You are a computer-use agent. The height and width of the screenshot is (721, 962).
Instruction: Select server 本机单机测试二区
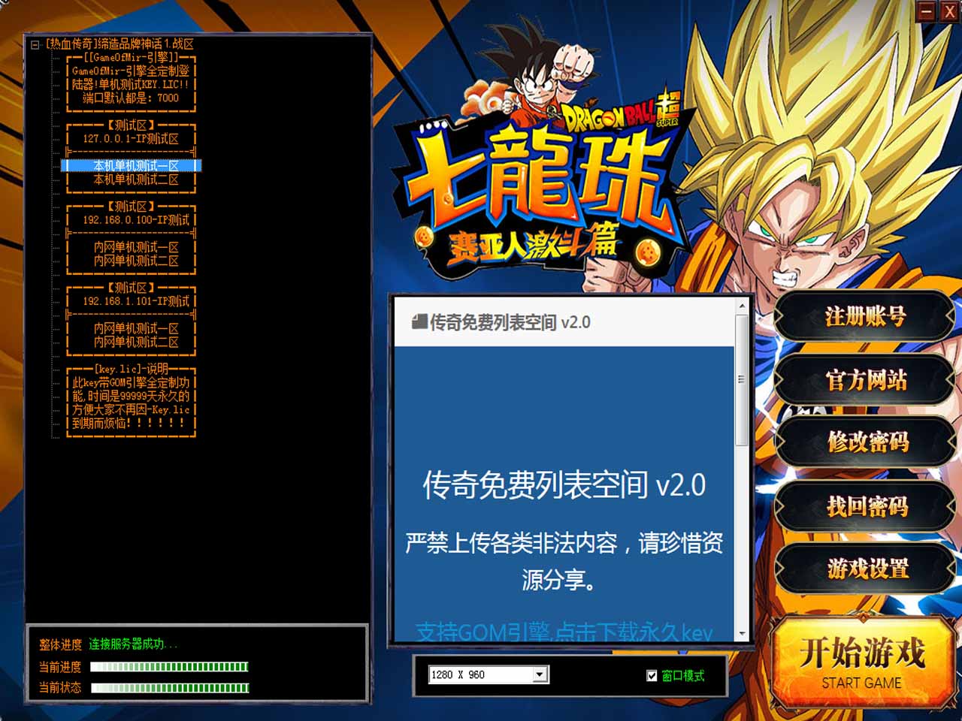(136, 179)
